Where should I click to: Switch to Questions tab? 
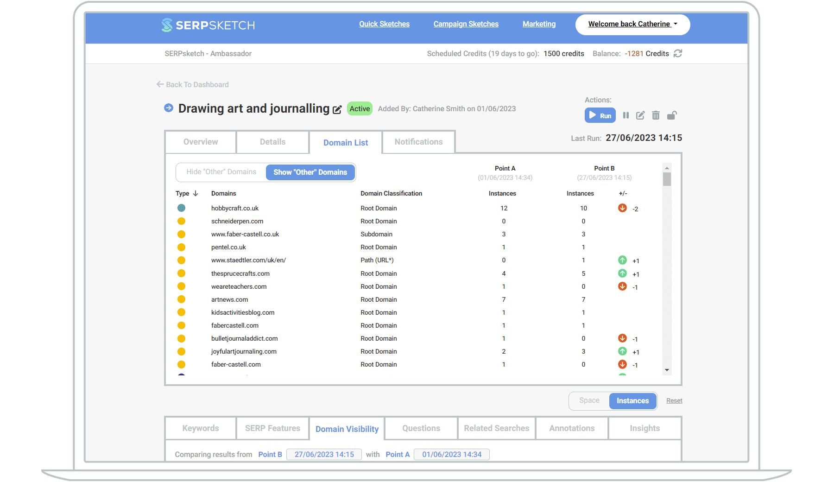click(x=421, y=428)
